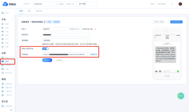Viewport: 189px width, 112px height.
Task: Click the 外链地址 URL input field
Action: [66, 55]
